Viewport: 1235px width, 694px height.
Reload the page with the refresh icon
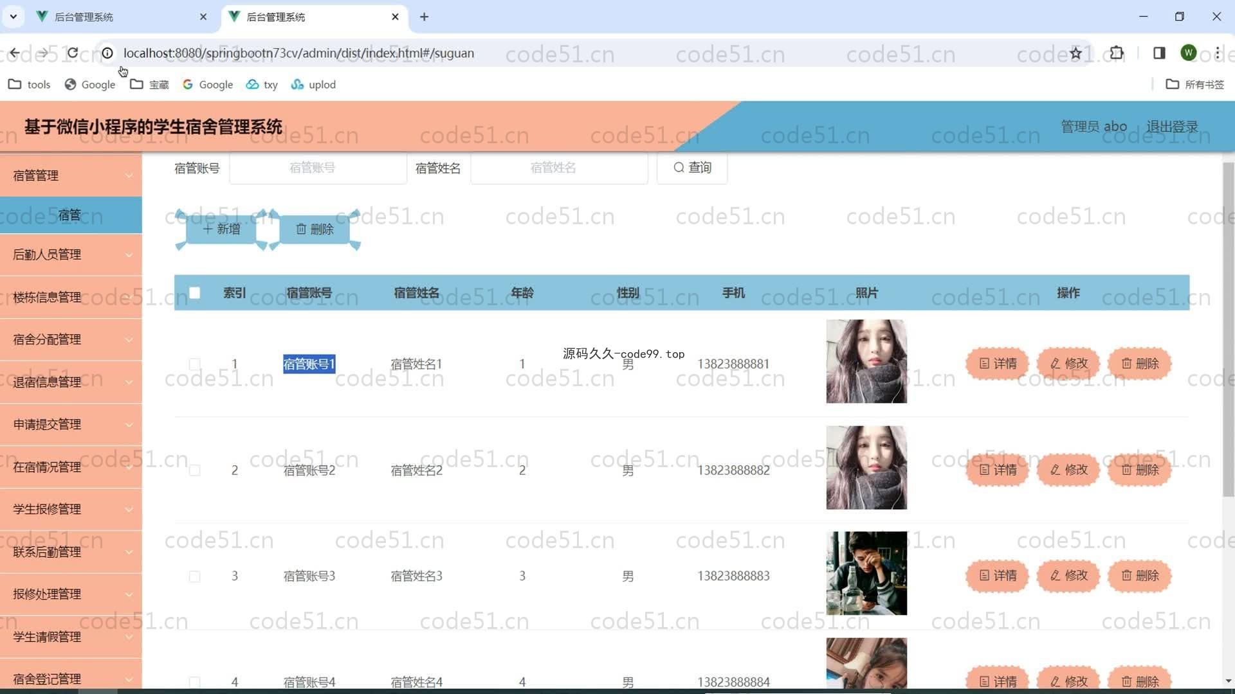coord(73,53)
